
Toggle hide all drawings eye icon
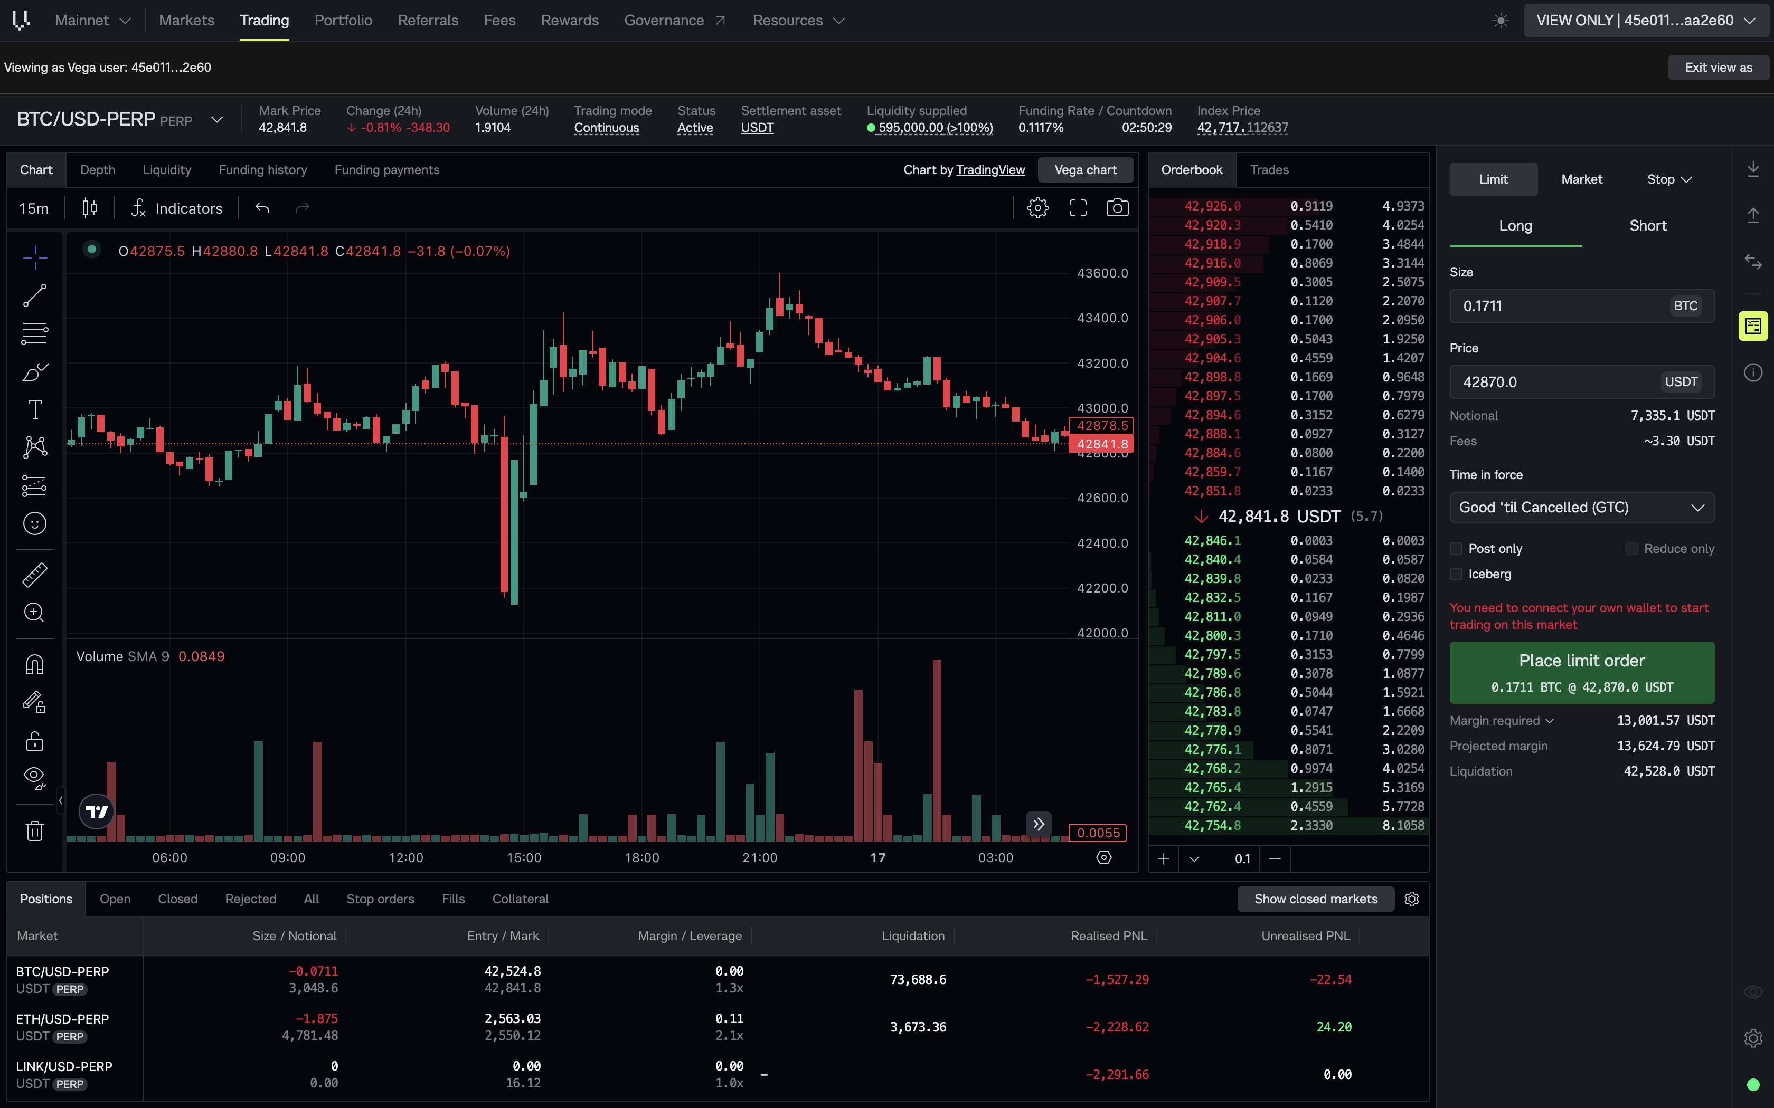tap(34, 777)
